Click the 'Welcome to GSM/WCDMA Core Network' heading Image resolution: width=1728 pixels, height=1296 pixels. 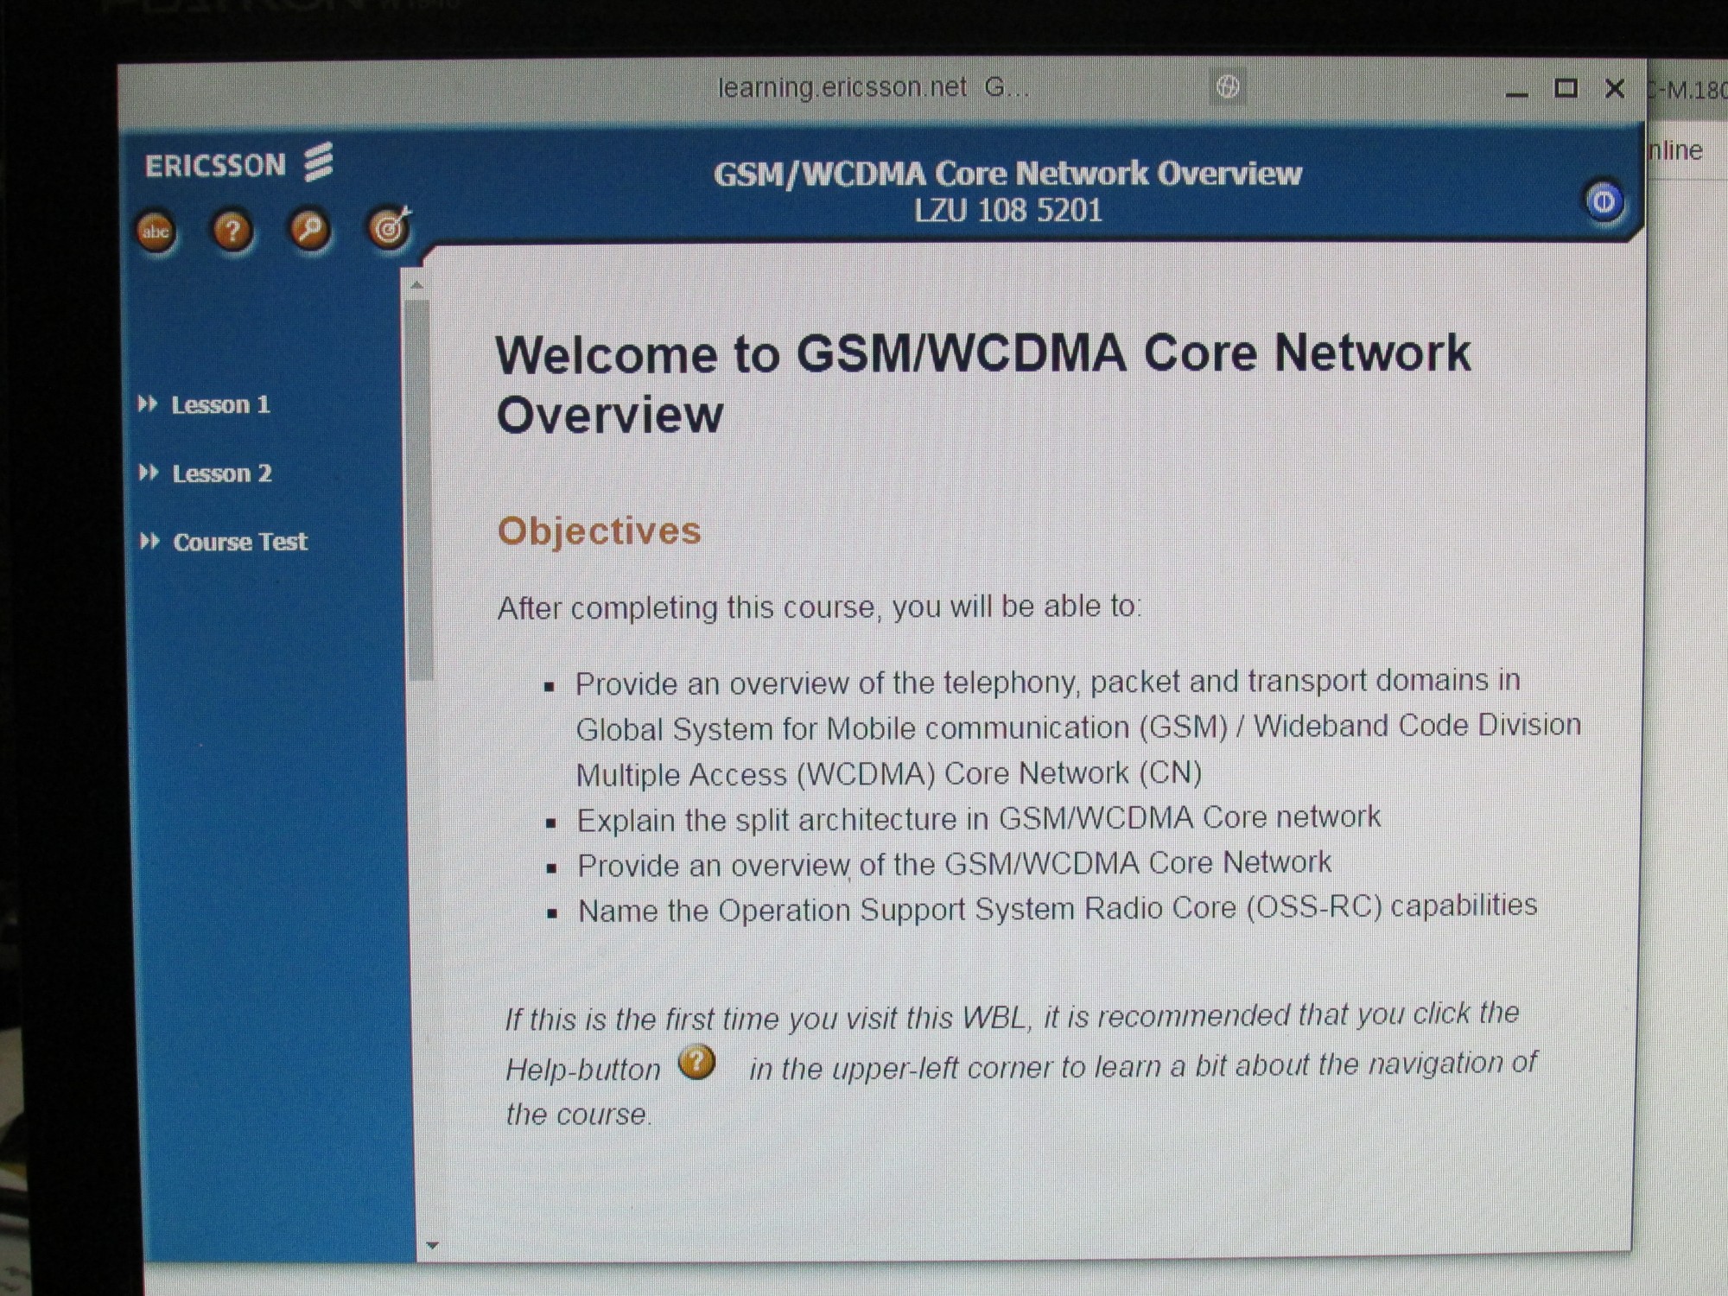coord(982,384)
